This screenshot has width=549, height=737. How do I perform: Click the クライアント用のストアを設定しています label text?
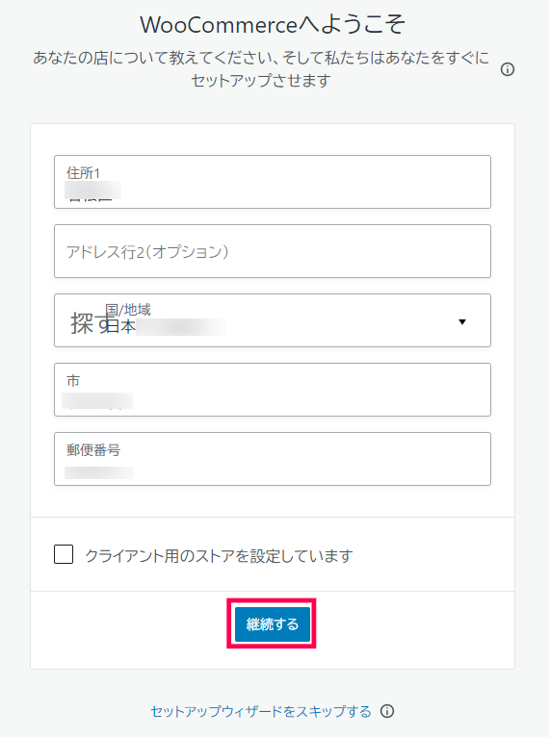[219, 555]
